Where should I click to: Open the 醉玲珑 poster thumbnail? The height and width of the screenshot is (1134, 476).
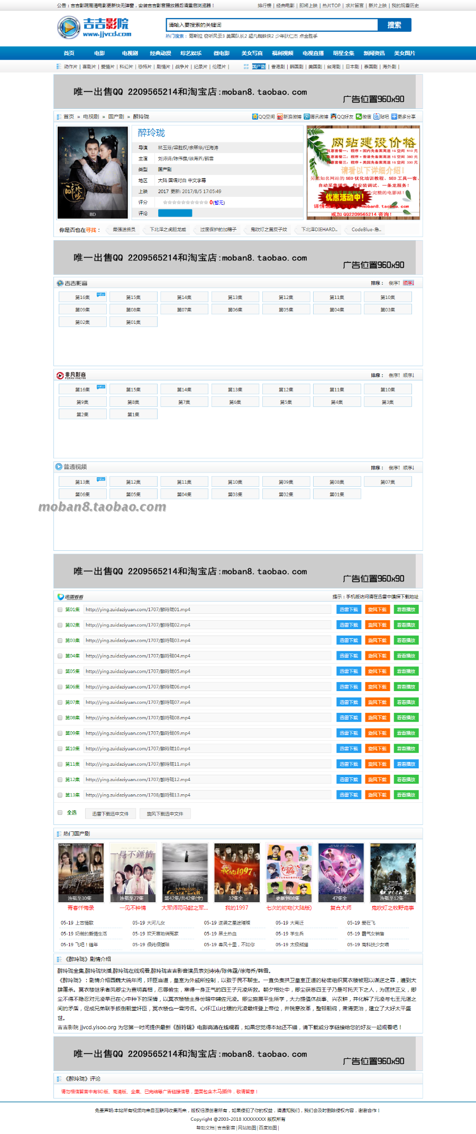point(93,172)
